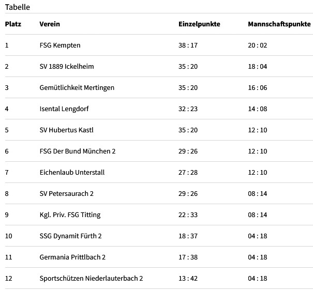
Task: Click Eichenlaub Unterstall club name
Action: [72, 172]
